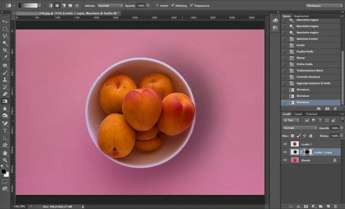Open the tool preset picker arrow
Screen dimensions: 345x209
point(15,6)
